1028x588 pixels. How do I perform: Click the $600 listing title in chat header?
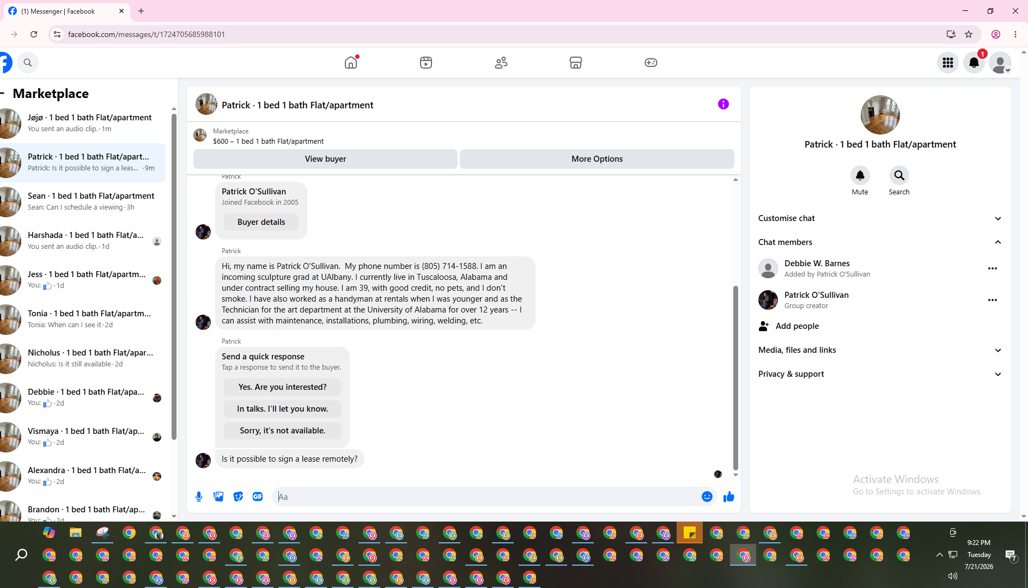(x=268, y=142)
